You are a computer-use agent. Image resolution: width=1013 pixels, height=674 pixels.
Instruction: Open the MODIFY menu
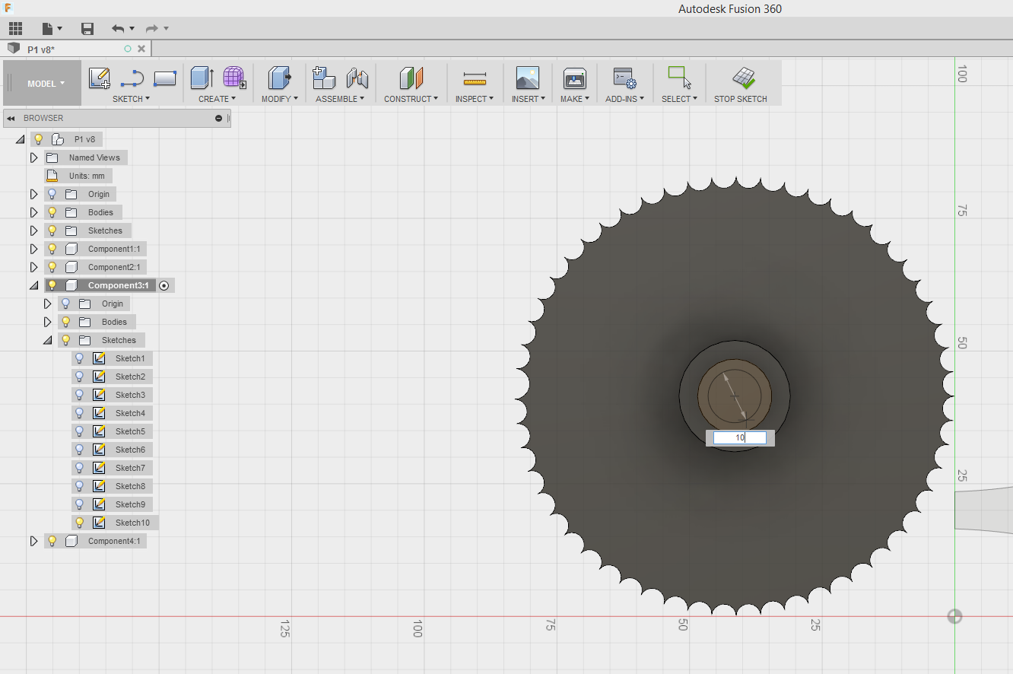[280, 99]
